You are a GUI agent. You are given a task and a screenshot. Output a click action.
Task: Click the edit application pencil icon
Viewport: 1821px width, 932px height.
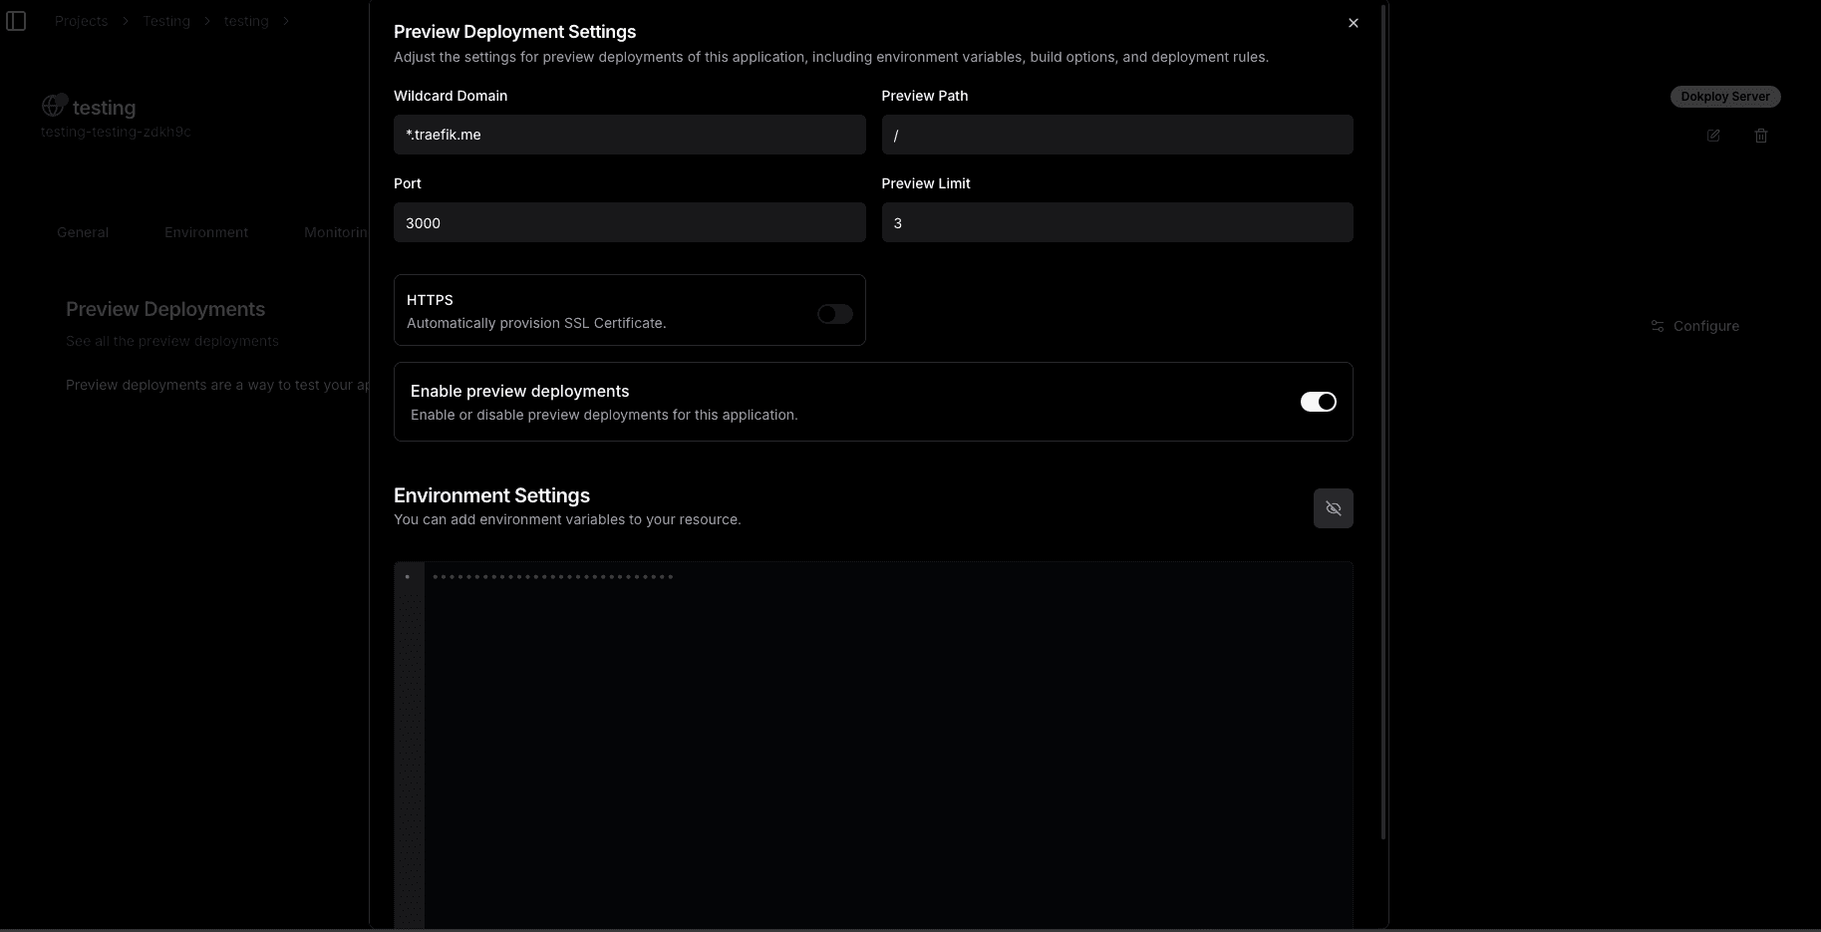point(1713,136)
